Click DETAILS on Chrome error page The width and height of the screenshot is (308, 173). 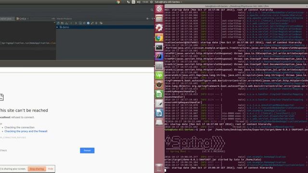pyautogui.click(x=3, y=150)
